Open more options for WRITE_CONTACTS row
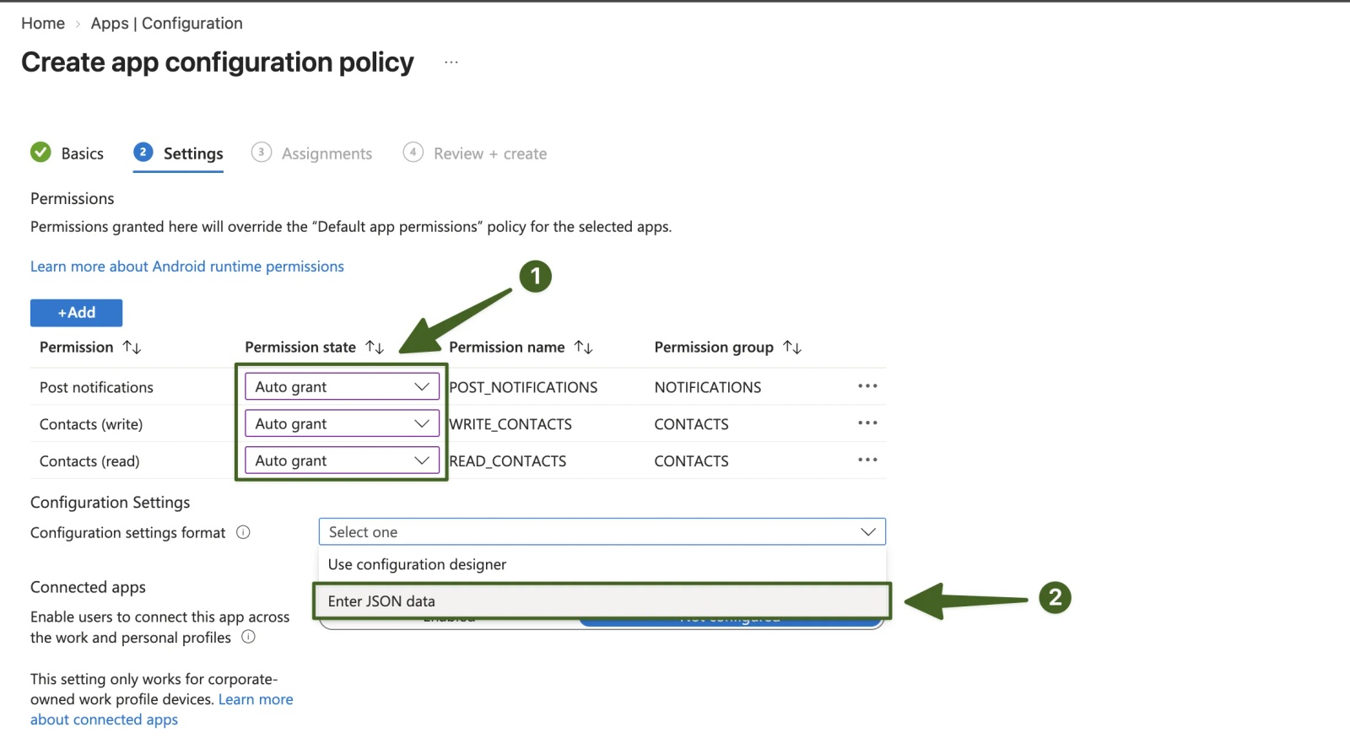The image size is (1350, 754). pos(867,423)
